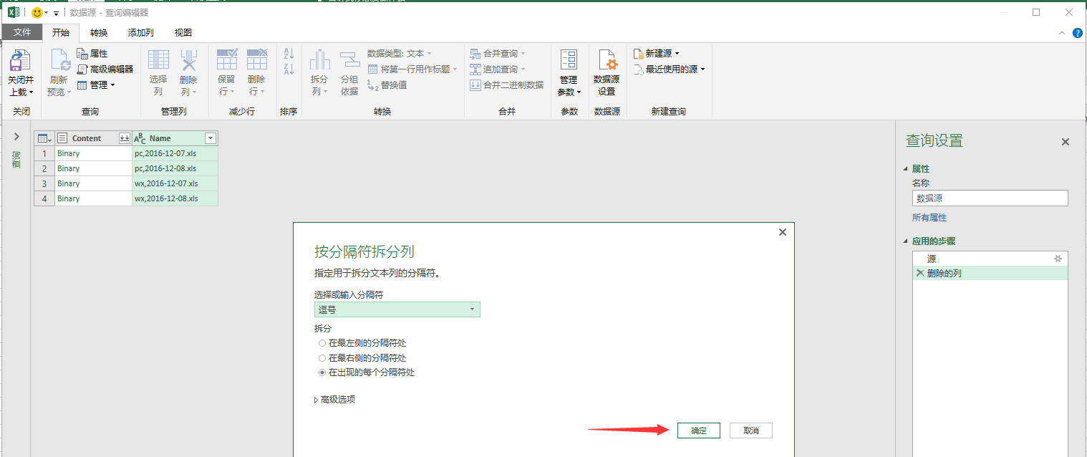
Task: Click the Refresh Preview (刷新预览) icon
Action: [x=59, y=61]
